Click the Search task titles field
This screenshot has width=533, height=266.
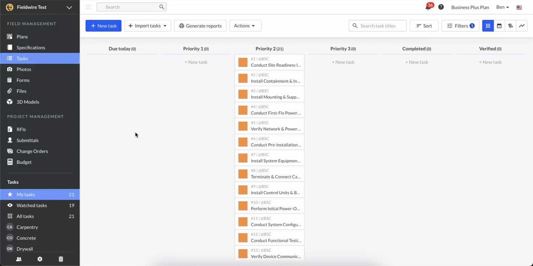381,26
